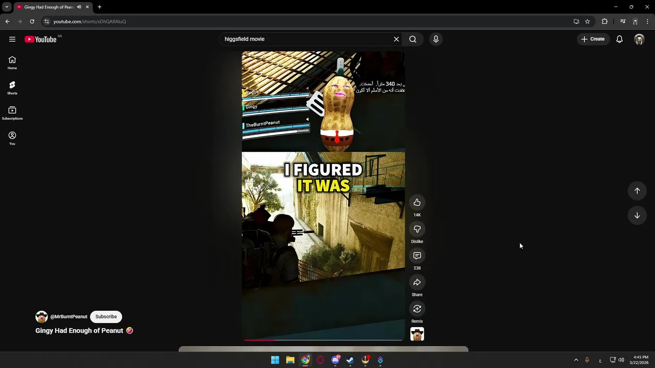Open the YouTube guide hamburger menu
655x368 pixels.
pyautogui.click(x=12, y=39)
